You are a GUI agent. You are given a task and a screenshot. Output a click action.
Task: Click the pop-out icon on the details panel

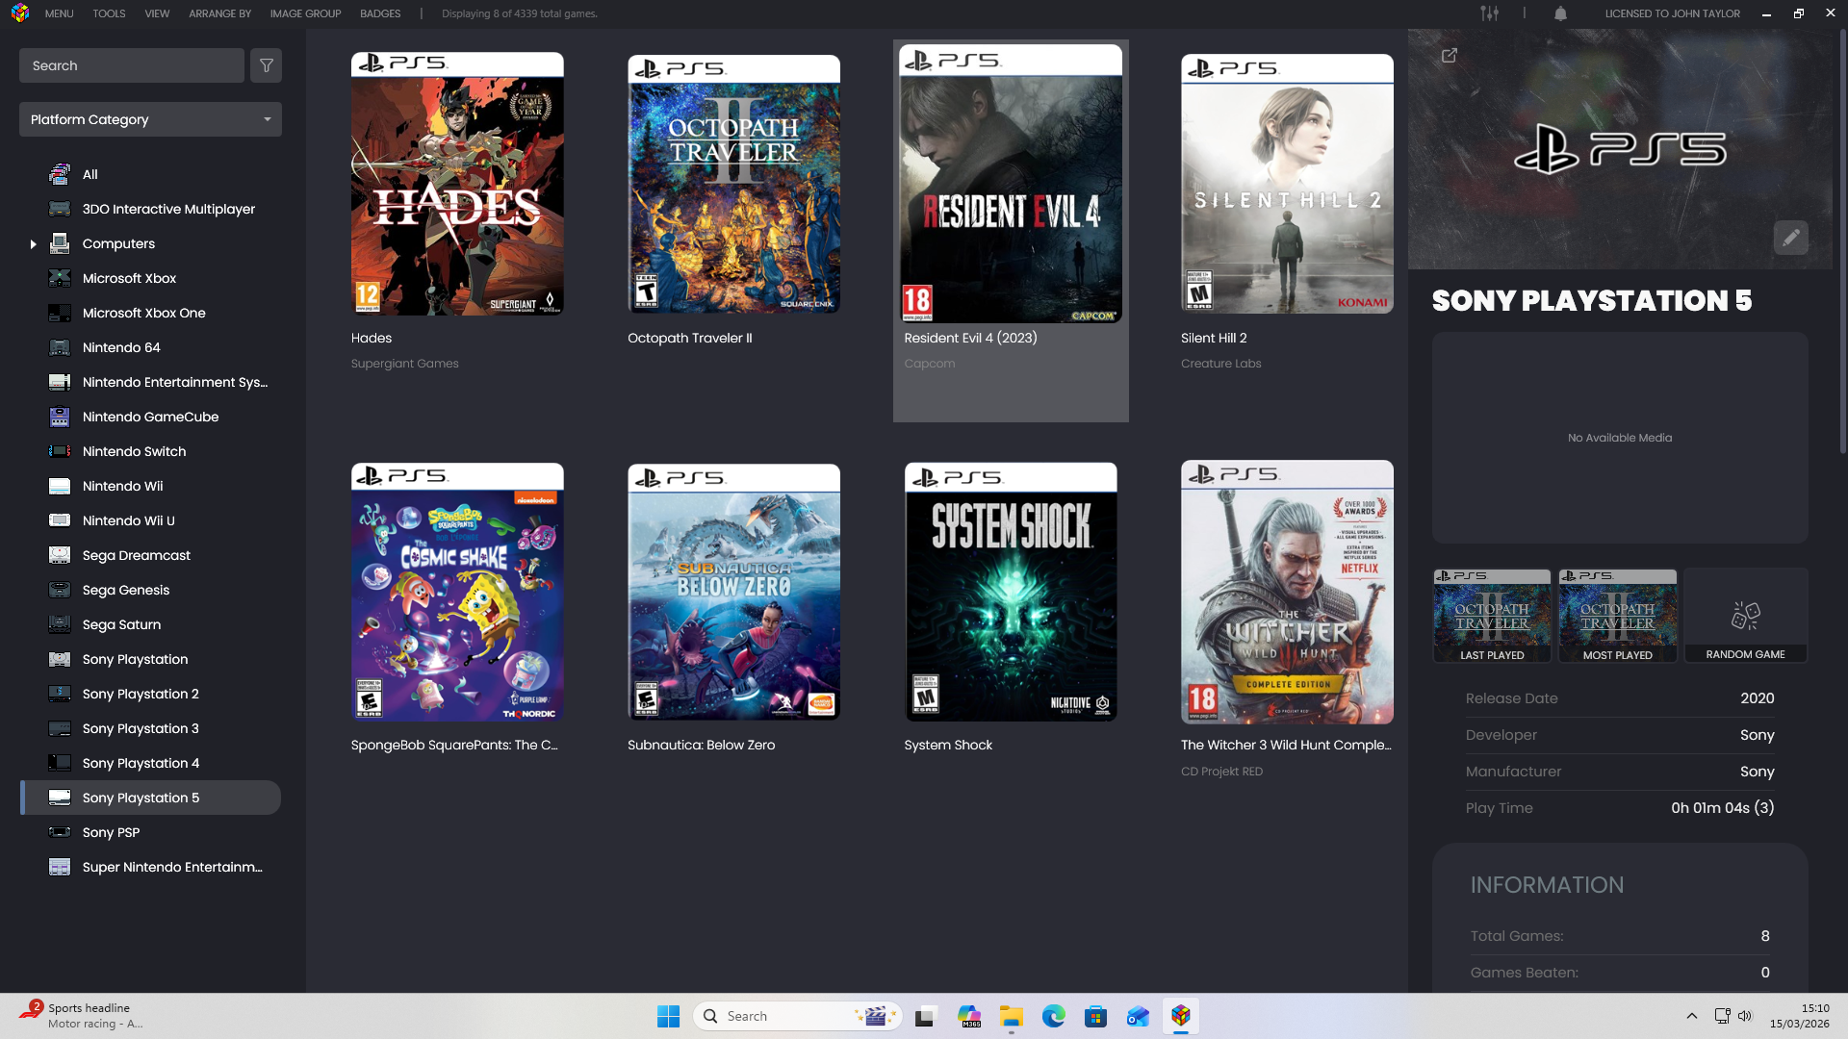click(x=1449, y=56)
